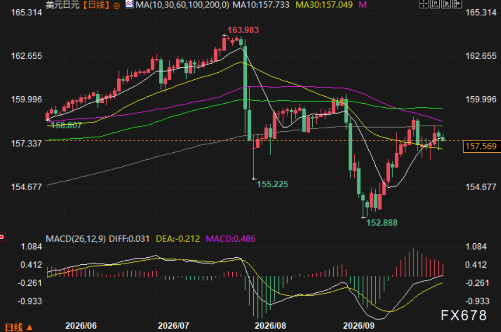This screenshot has width=501, height=332.
Task: Click the 152.888 lowest price label
Action: [382, 223]
